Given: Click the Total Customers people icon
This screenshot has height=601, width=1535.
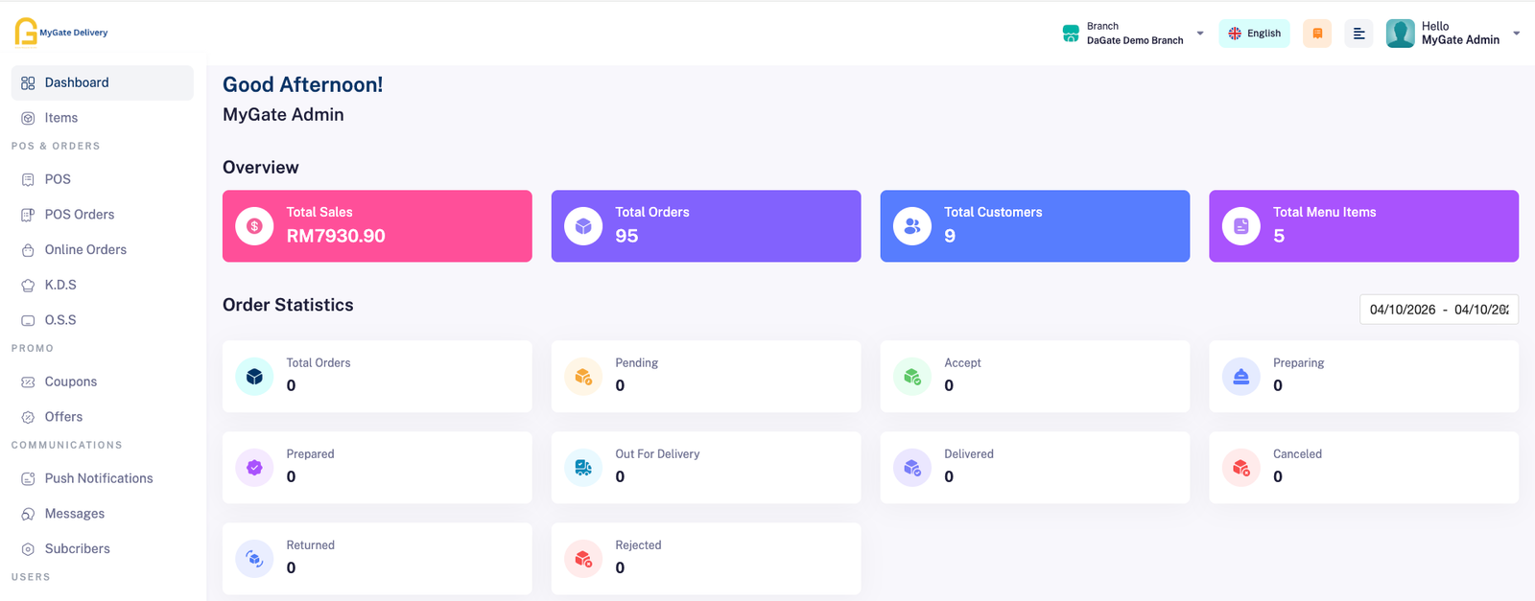Looking at the screenshot, I should [x=911, y=226].
